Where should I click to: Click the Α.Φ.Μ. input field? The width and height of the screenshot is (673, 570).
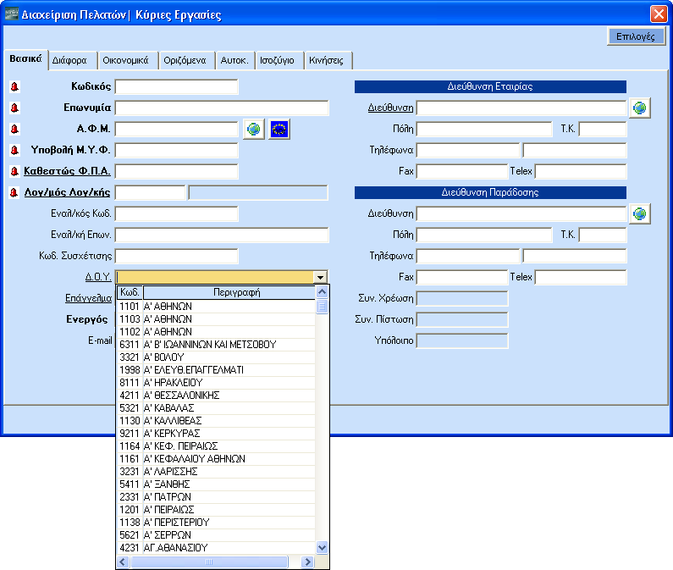coord(176,129)
